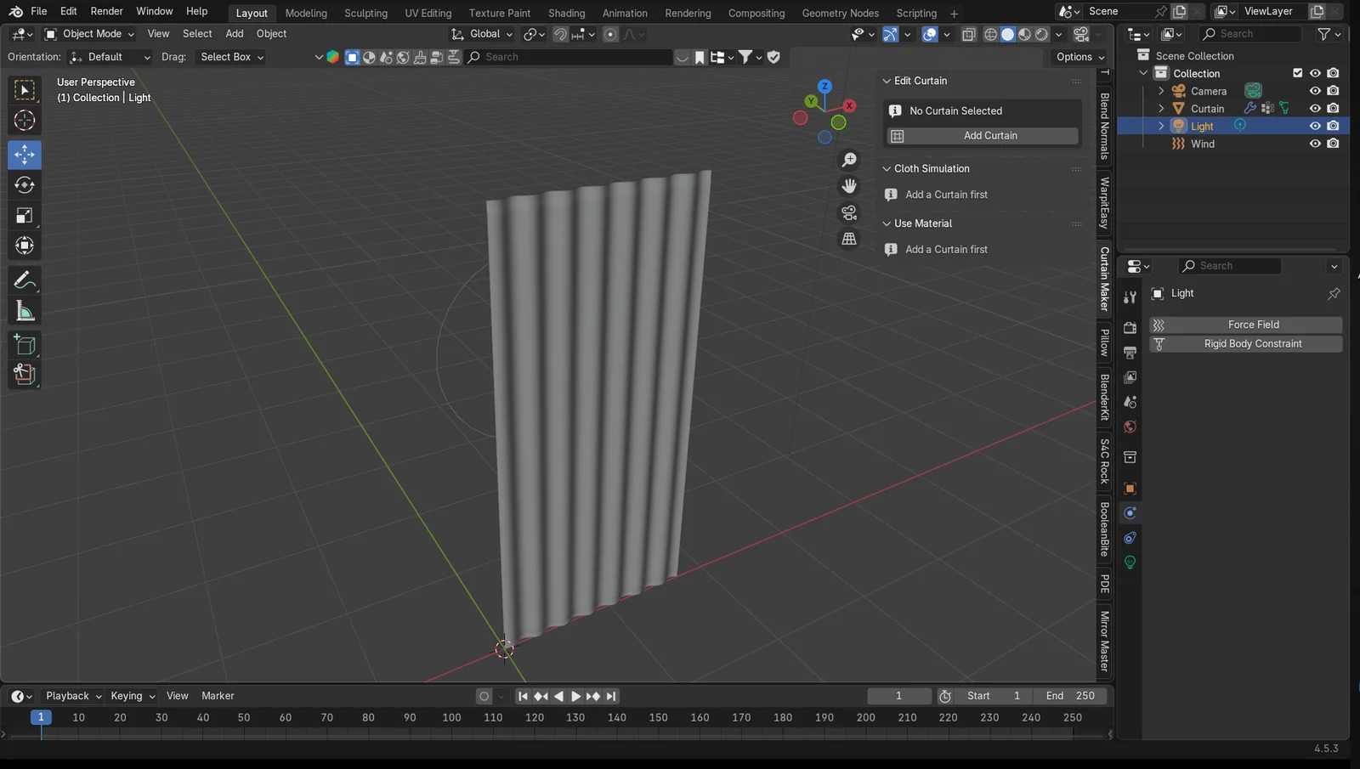Enable snapping with the magnet icon
This screenshot has width=1360, height=769.
pos(559,34)
